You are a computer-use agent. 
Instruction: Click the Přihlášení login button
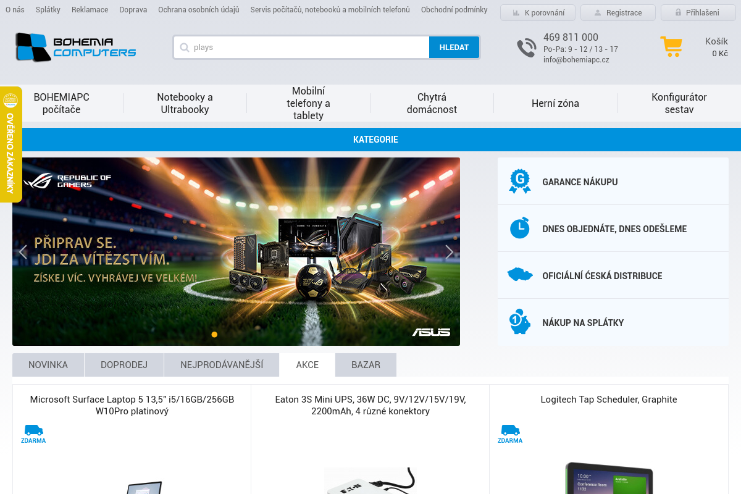(698, 12)
